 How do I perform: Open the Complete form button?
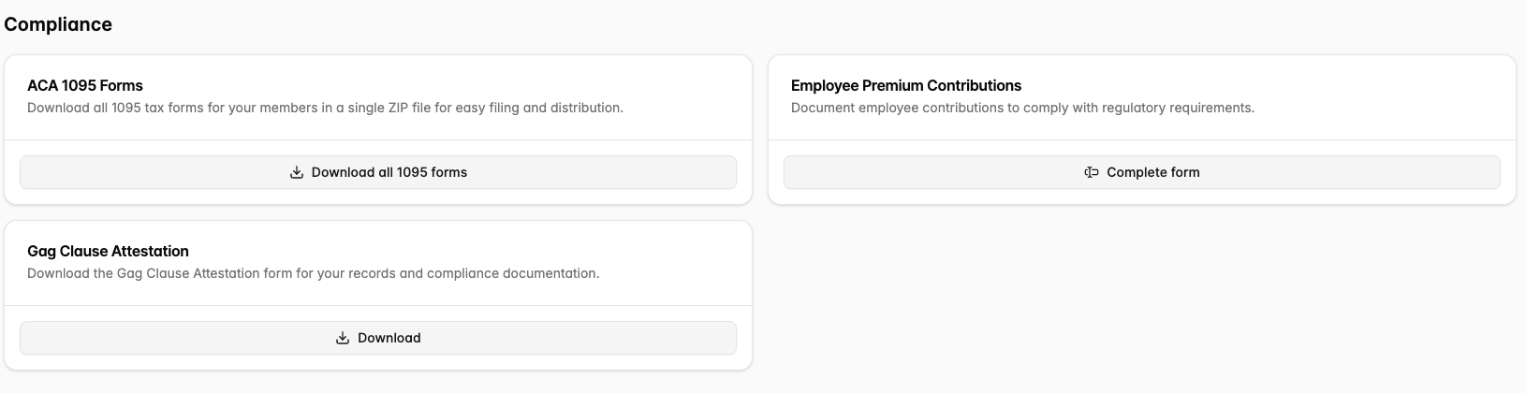(1152, 172)
